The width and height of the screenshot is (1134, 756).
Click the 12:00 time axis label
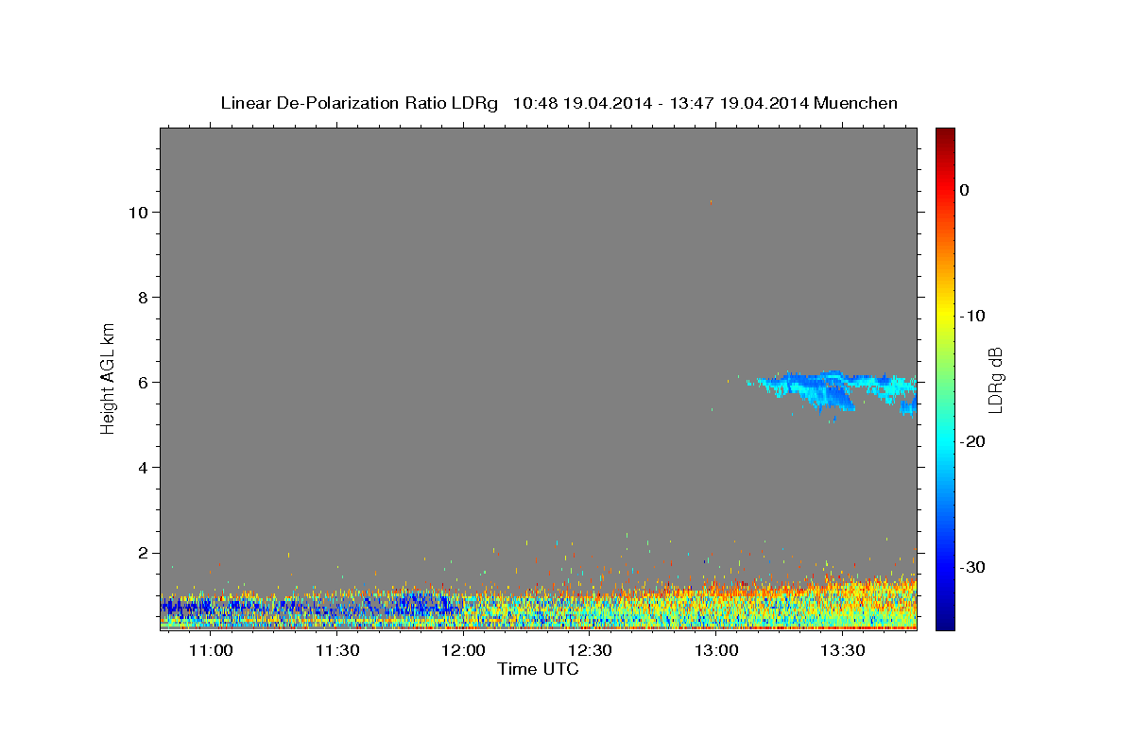[464, 651]
